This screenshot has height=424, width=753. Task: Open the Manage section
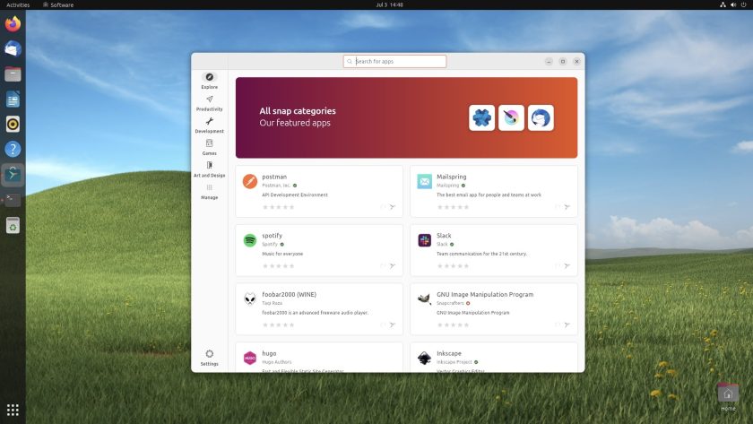(x=210, y=191)
